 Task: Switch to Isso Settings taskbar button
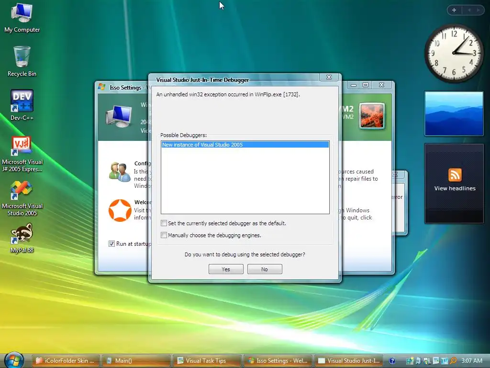click(x=278, y=361)
